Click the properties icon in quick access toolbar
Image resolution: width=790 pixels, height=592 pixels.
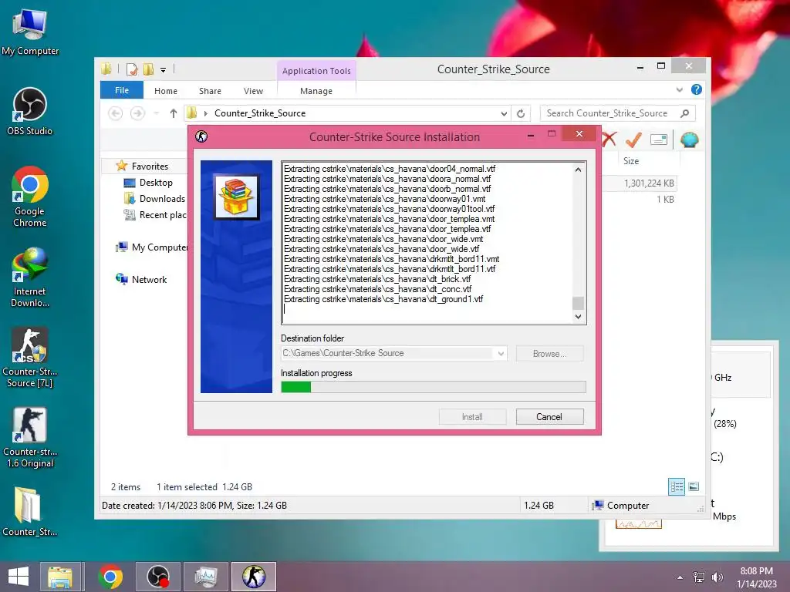click(131, 69)
